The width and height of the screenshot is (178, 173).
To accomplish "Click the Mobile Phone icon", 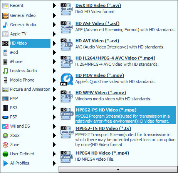I will [5, 80].
